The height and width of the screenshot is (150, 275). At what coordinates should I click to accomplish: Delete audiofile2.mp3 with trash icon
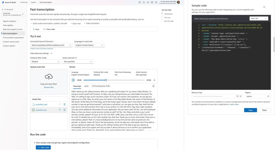[x=65, y=105]
